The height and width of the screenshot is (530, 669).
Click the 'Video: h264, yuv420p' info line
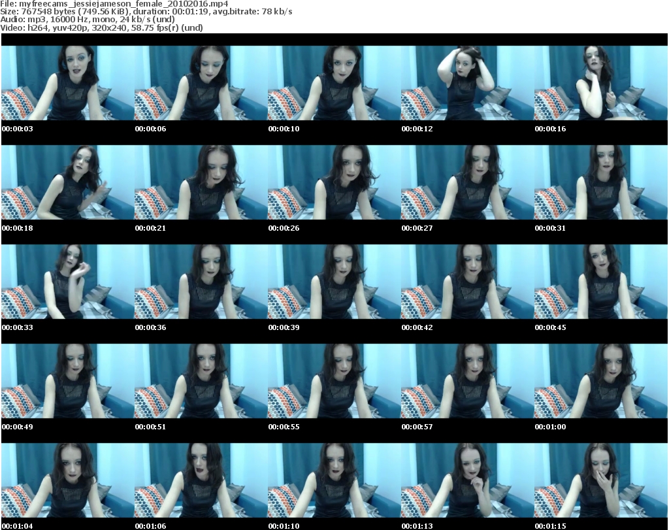point(101,27)
